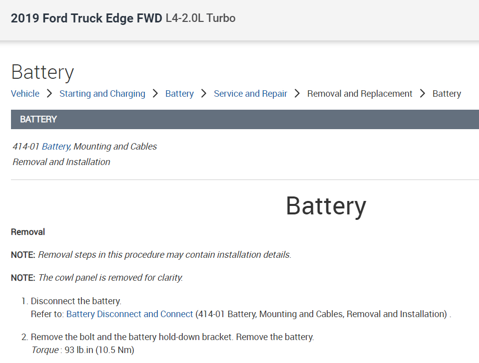Click the chevron following Starting and Charging
479x363 pixels.
(155, 94)
